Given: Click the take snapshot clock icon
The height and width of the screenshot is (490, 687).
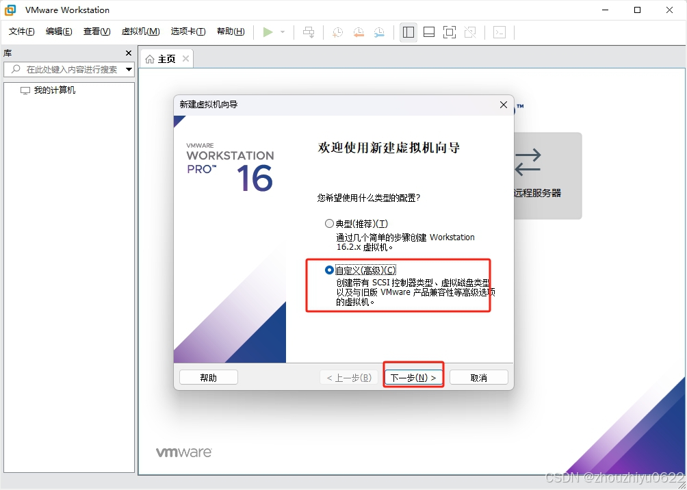Looking at the screenshot, I should click(x=337, y=32).
